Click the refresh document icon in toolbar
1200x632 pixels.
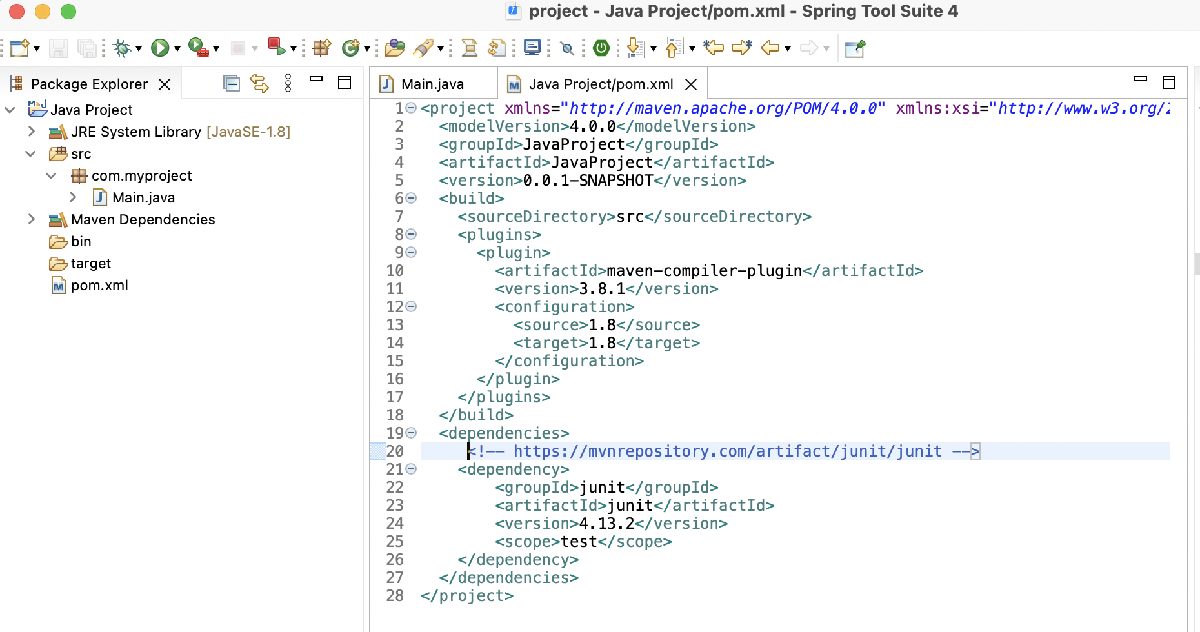point(497,48)
